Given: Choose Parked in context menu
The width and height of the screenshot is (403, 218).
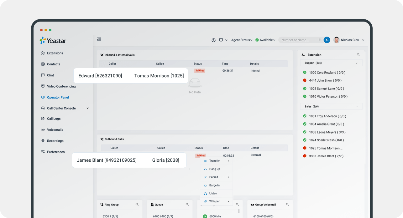Looking at the screenshot, I should [217, 177].
